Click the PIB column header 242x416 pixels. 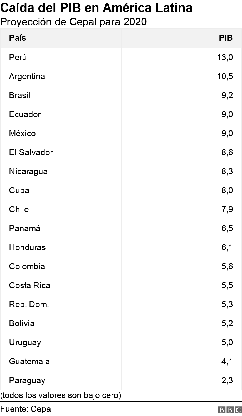[226, 38]
